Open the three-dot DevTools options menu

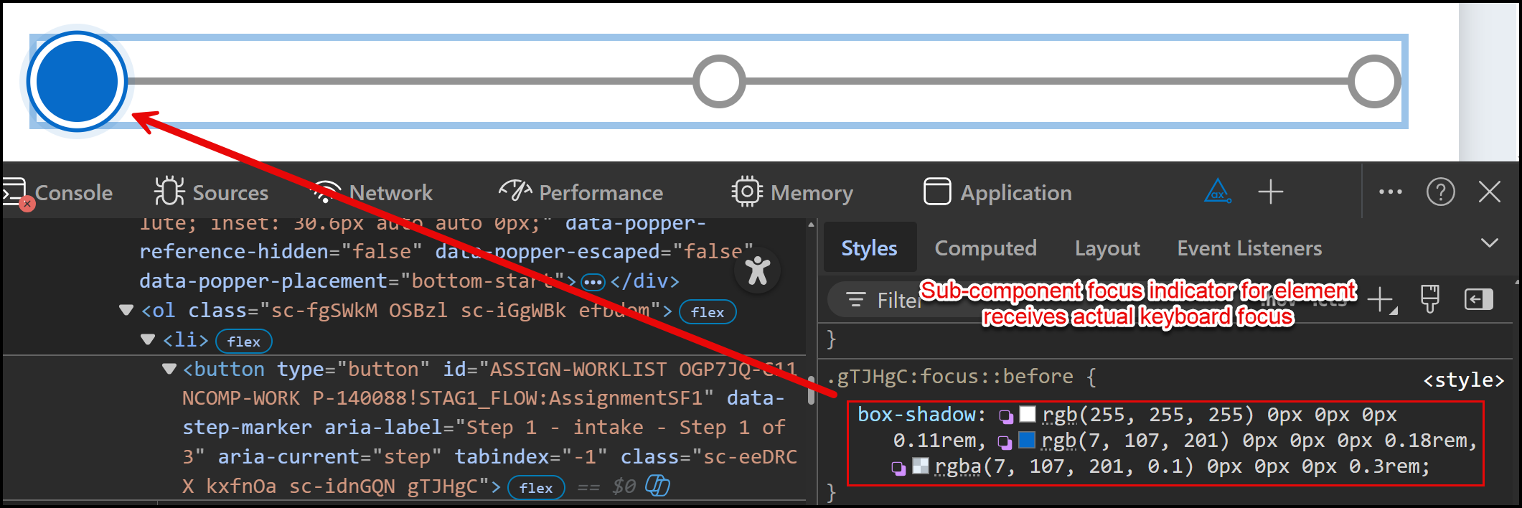(1390, 192)
